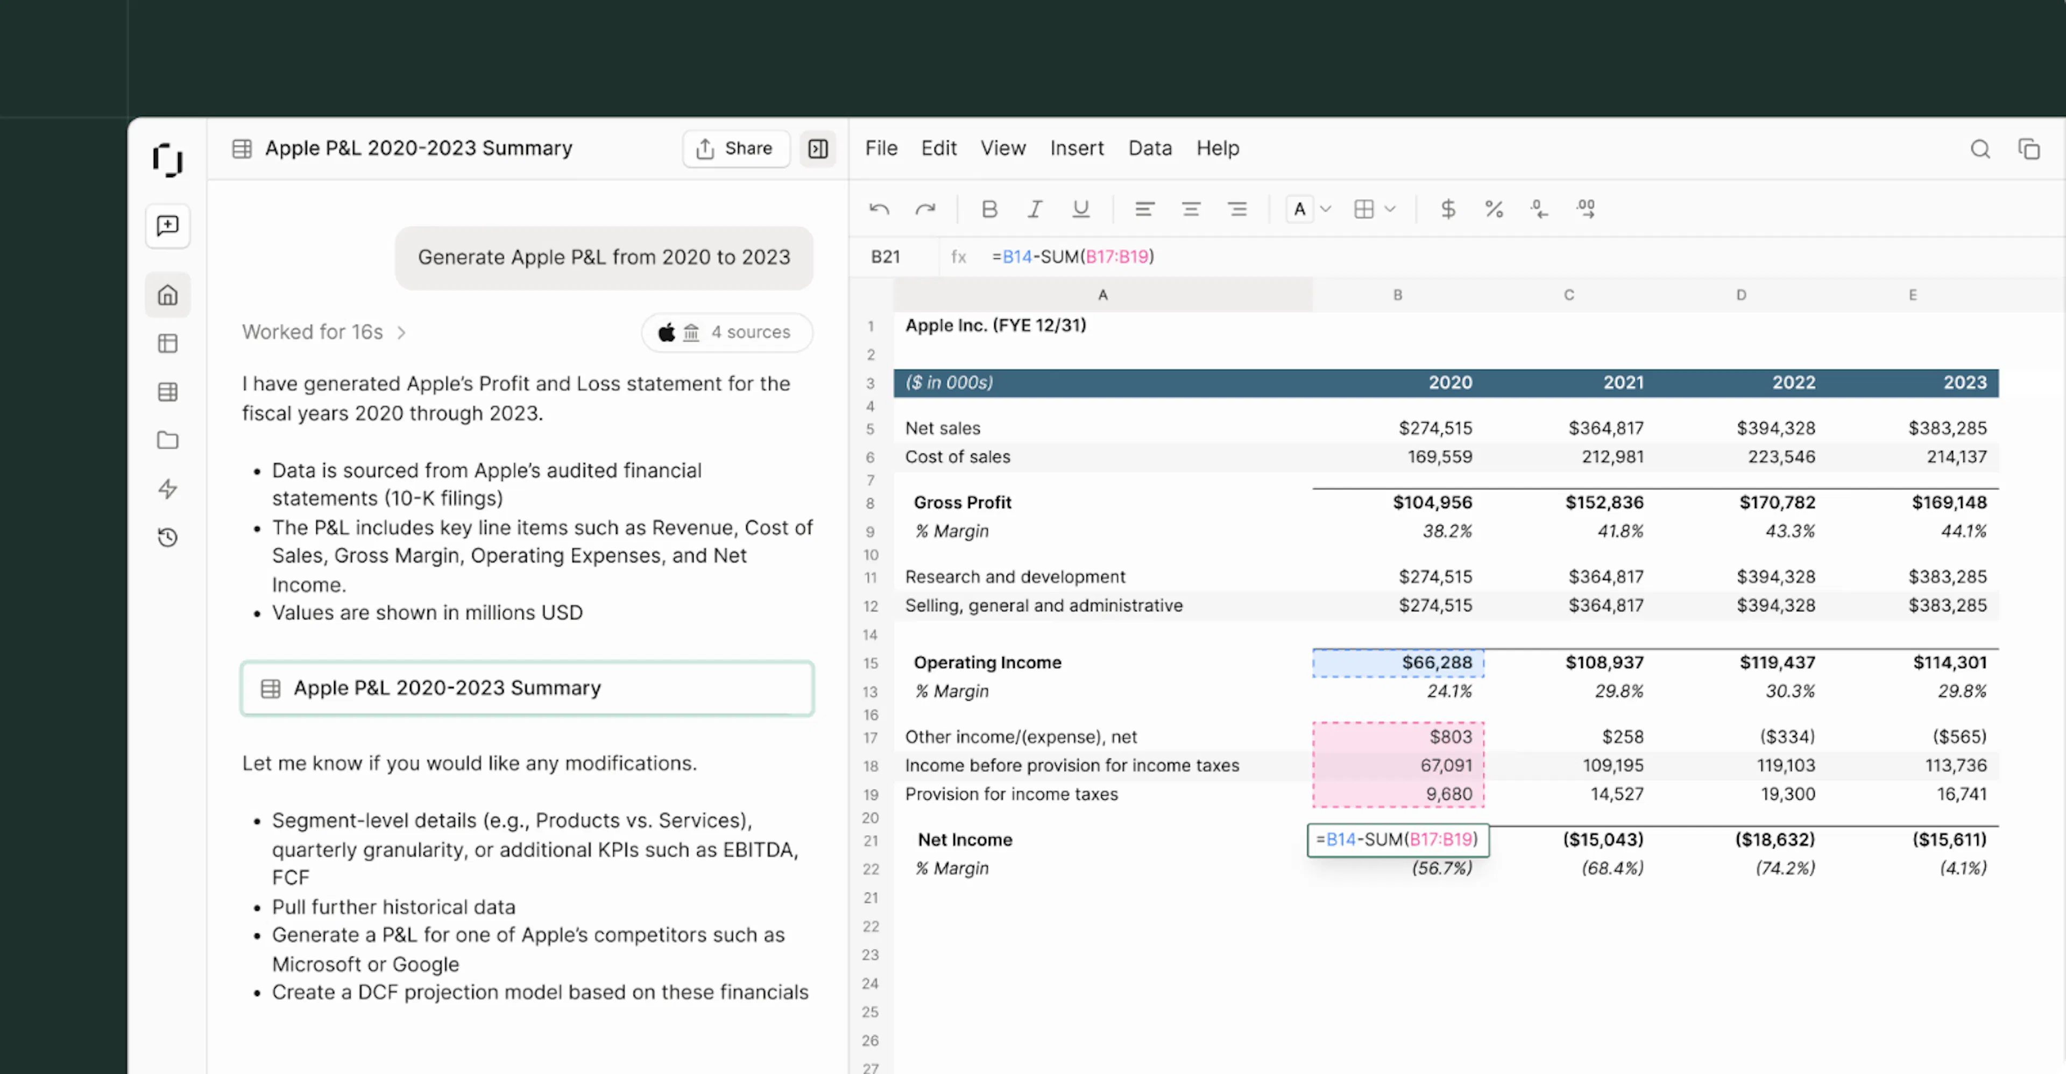Open the folder sidebar icon
This screenshot has width=2066, height=1074.
(168, 440)
